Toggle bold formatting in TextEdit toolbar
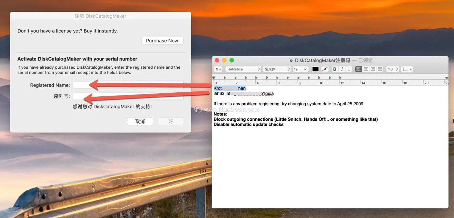This screenshot has height=218, width=454. (x=334, y=69)
